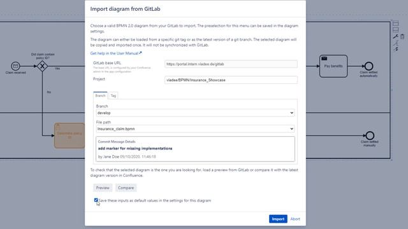Click the GitLab base URL field

(x=231, y=64)
